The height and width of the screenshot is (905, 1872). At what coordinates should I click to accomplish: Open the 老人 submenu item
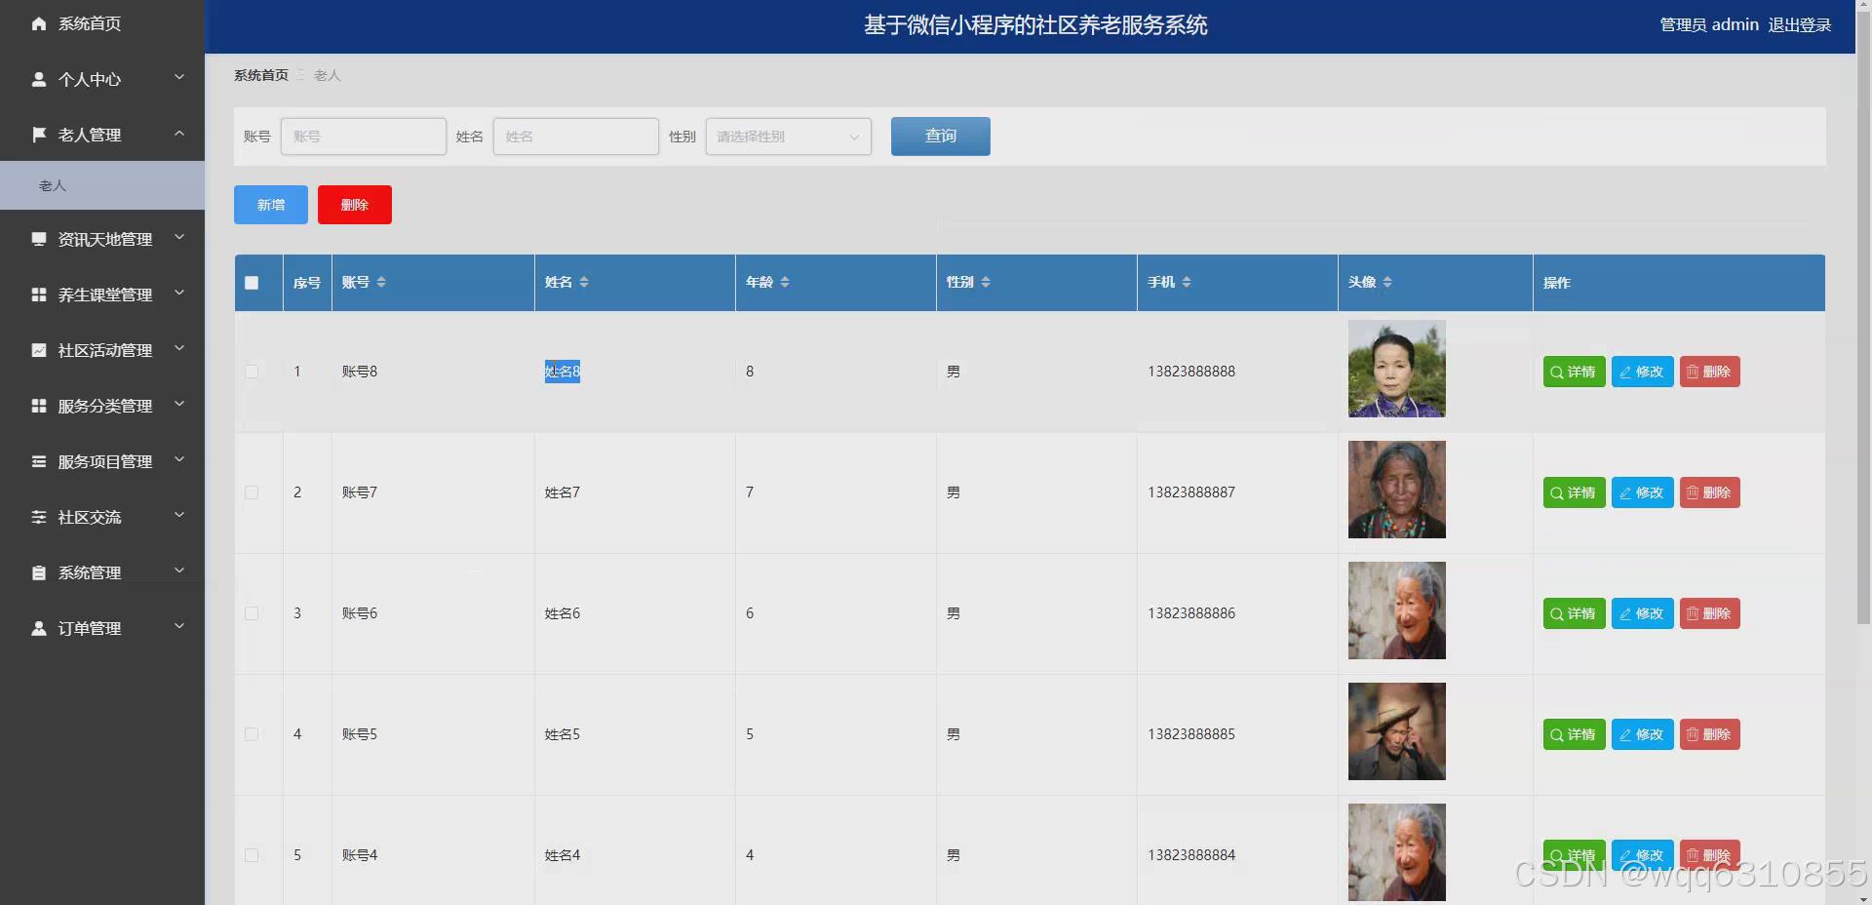[x=51, y=184]
